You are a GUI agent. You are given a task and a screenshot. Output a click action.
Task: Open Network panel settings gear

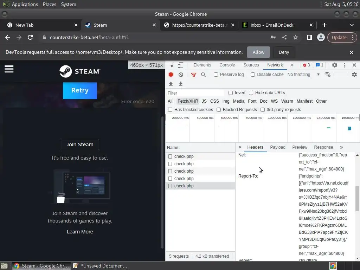click(354, 75)
